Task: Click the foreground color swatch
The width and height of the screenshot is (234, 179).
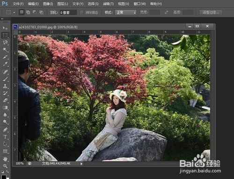Action: click(x=4, y=177)
